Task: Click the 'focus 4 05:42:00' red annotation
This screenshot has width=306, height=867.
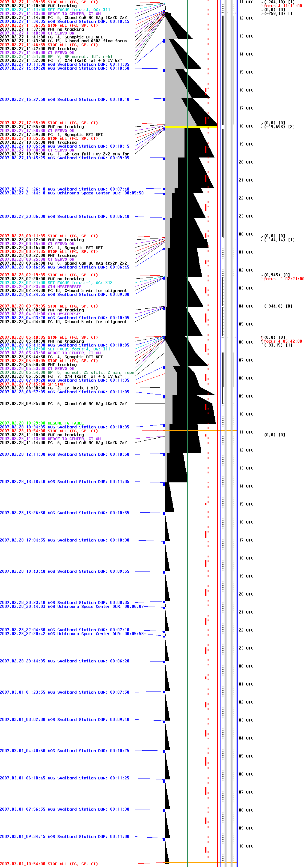Action: [283, 341]
